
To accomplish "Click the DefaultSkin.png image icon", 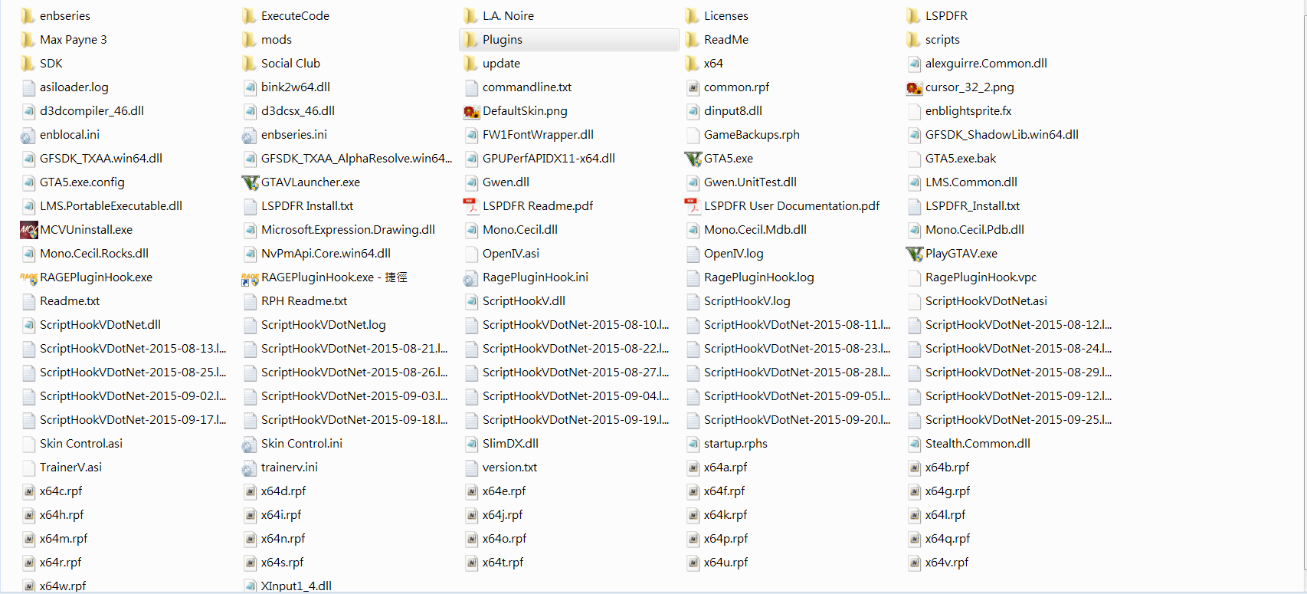I will click(471, 111).
